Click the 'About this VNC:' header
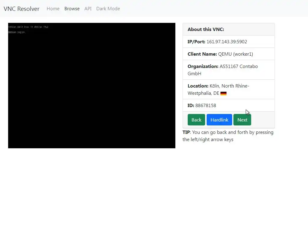The height and width of the screenshot is (231, 308). click(x=229, y=29)
